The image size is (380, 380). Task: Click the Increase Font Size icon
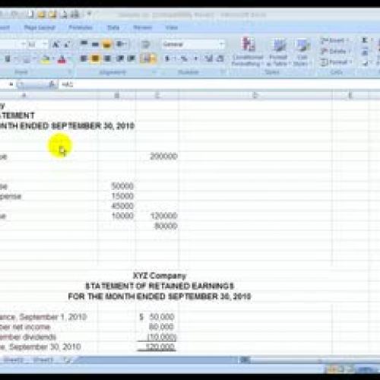pos(55,45)
